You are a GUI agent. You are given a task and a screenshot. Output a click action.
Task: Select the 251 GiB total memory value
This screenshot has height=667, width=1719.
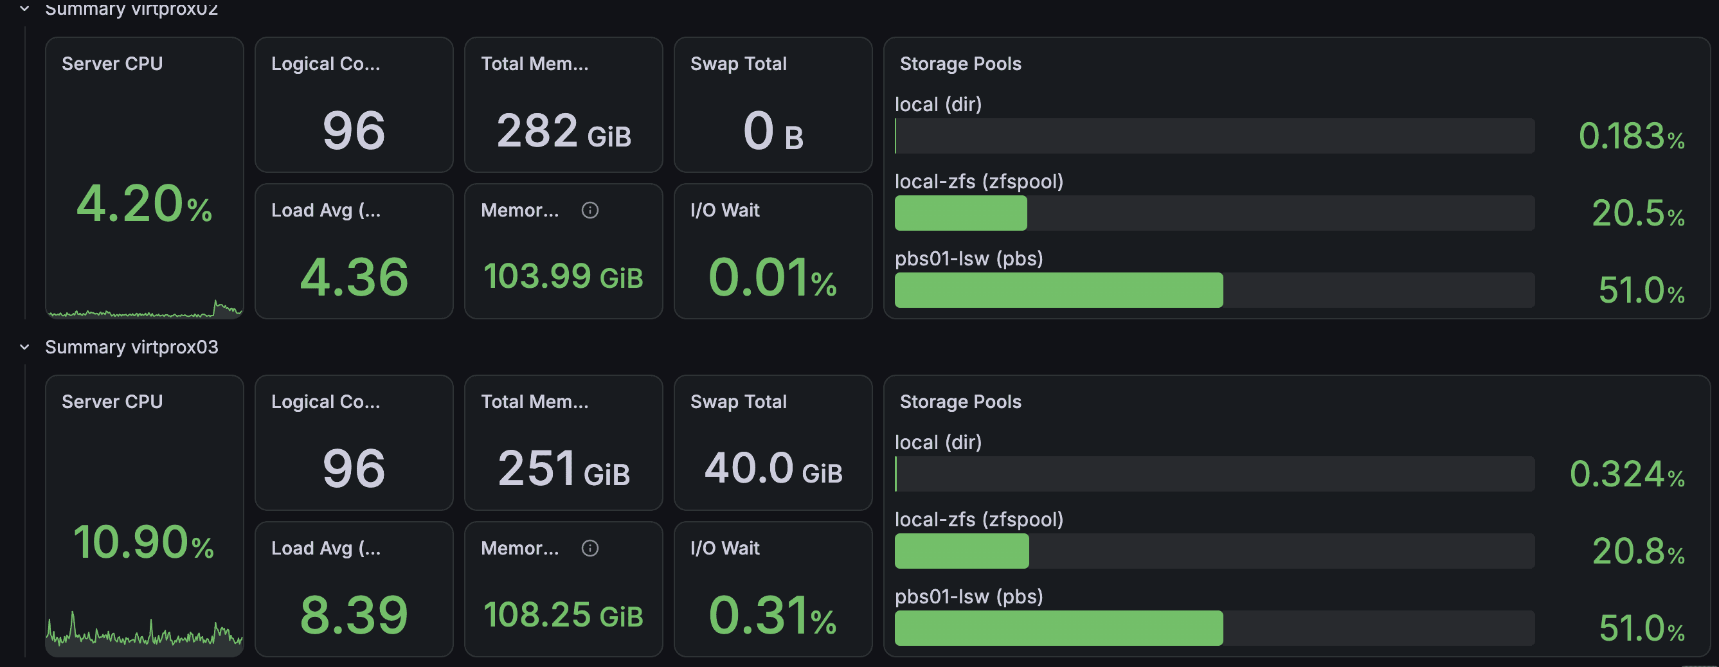(563, 469)
